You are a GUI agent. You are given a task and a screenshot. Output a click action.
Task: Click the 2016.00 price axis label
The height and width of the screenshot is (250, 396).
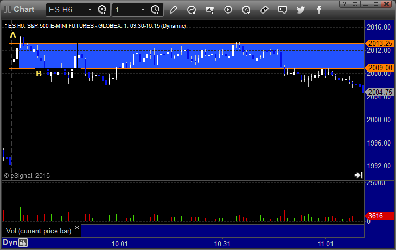click(x=379, y=27)
